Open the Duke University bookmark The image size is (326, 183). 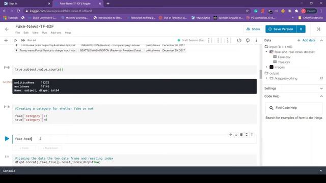point(42,18)
